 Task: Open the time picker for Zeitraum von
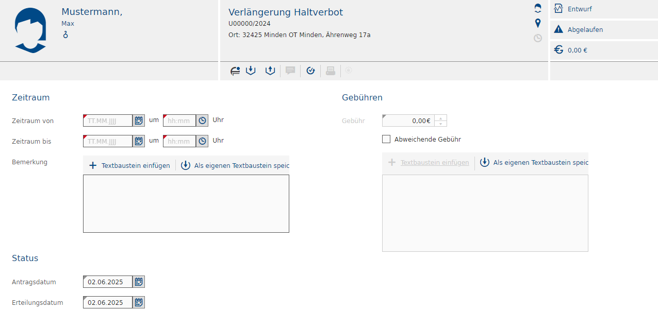click(x=202, y=121)
